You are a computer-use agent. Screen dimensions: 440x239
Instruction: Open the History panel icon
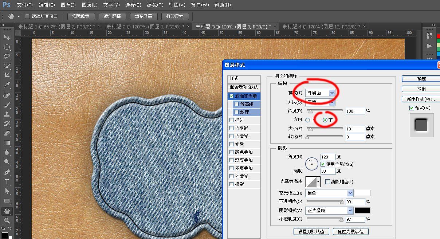pyautogui.click(x=429, y=36)
